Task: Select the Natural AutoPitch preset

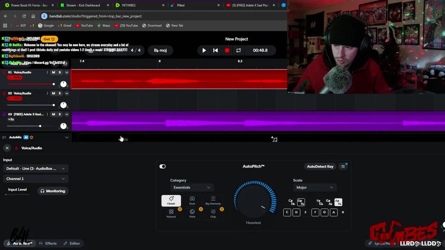Action: click(171, 214)
